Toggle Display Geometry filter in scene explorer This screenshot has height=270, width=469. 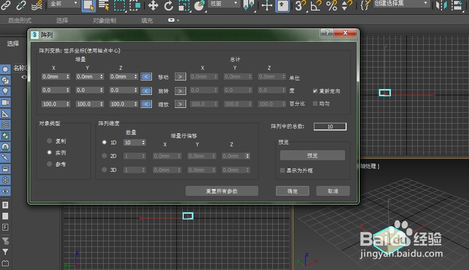5,69
